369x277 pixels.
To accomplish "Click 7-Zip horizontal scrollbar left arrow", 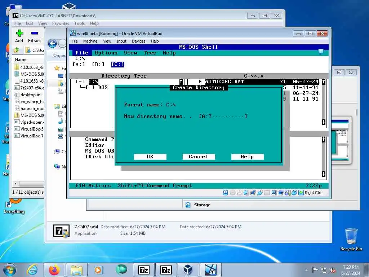I will (x=15, y=184).
